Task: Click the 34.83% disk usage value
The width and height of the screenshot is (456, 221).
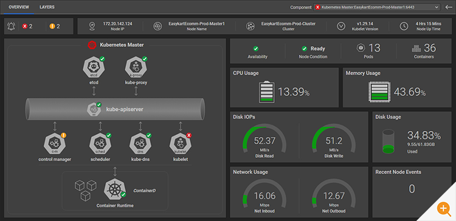Action: coord(424,135)
